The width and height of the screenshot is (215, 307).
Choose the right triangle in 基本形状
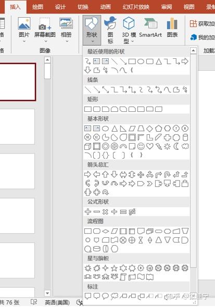(x=123, y=129)
